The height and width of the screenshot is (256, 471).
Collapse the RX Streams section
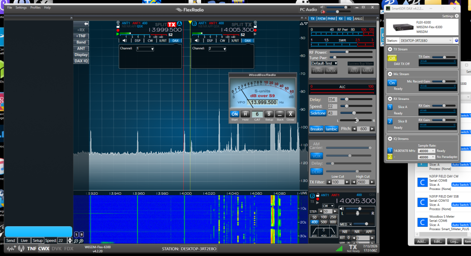pos(390,99)
